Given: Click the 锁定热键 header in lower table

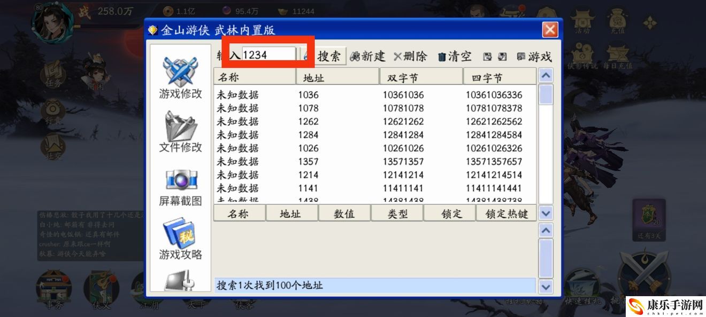Looking at the screenshot, I should [506, 213].
